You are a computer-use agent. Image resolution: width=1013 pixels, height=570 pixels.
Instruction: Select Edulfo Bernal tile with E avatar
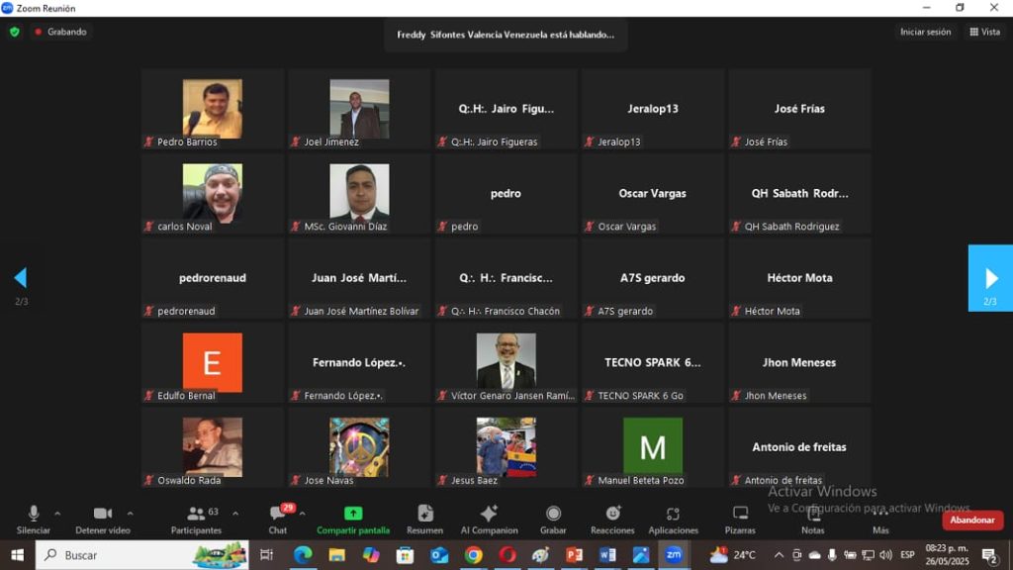pos(213,362)
